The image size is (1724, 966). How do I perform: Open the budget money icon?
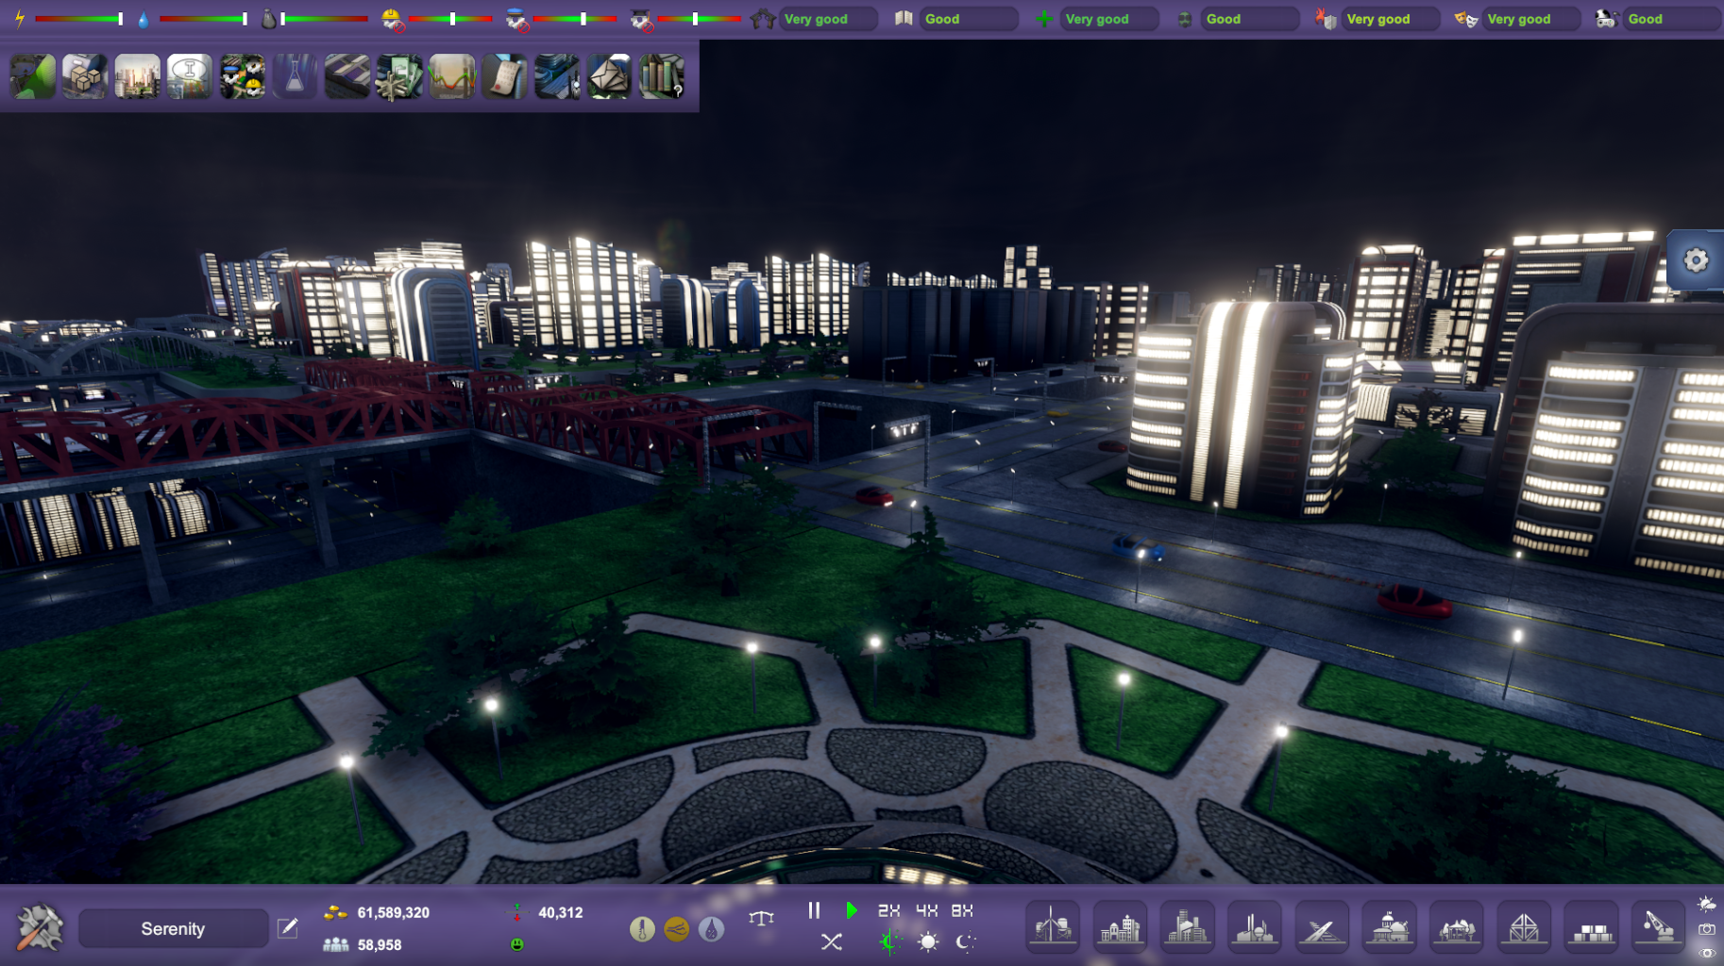point(399,76)
